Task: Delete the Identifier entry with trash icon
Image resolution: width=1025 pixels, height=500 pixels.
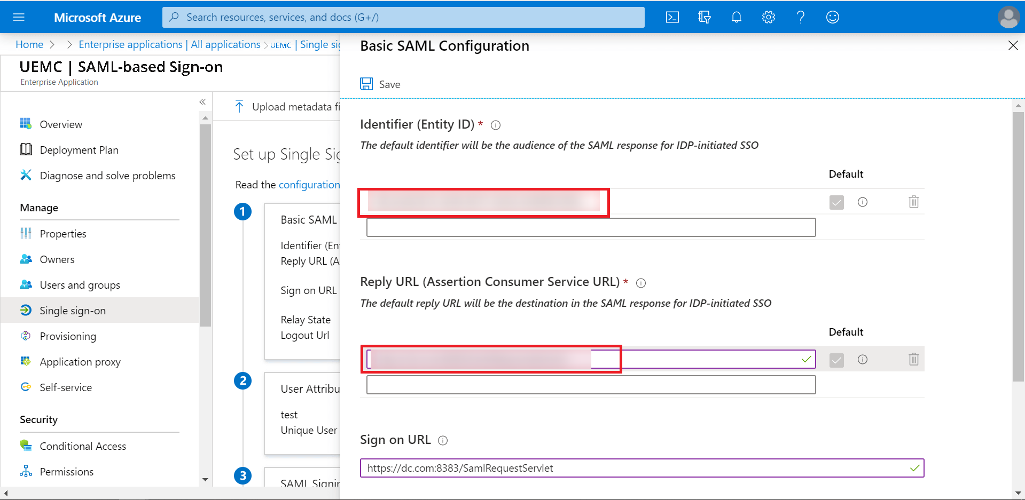Action: tap(914, 202)
